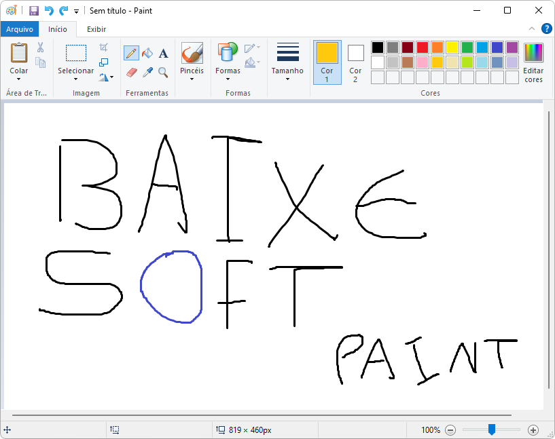The image size is (555, 439).
Task: Click the Save floppy disk icon
Action: click(33, 11)
